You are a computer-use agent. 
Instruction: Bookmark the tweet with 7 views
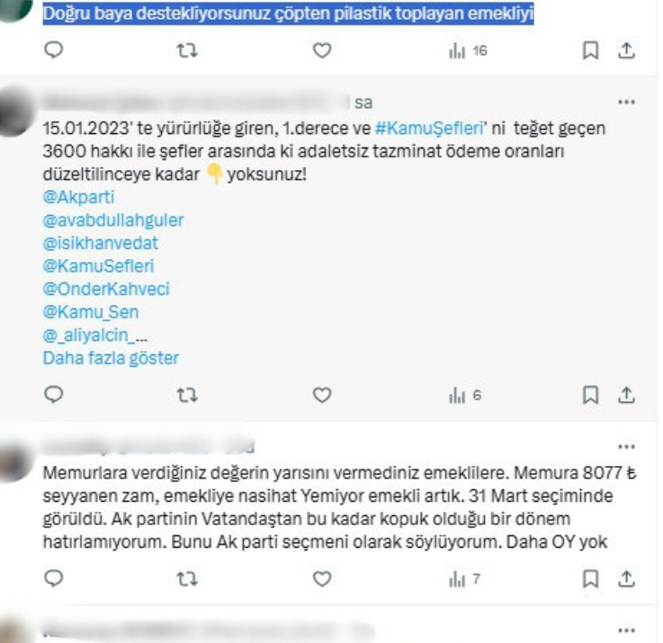pos(590,579)
